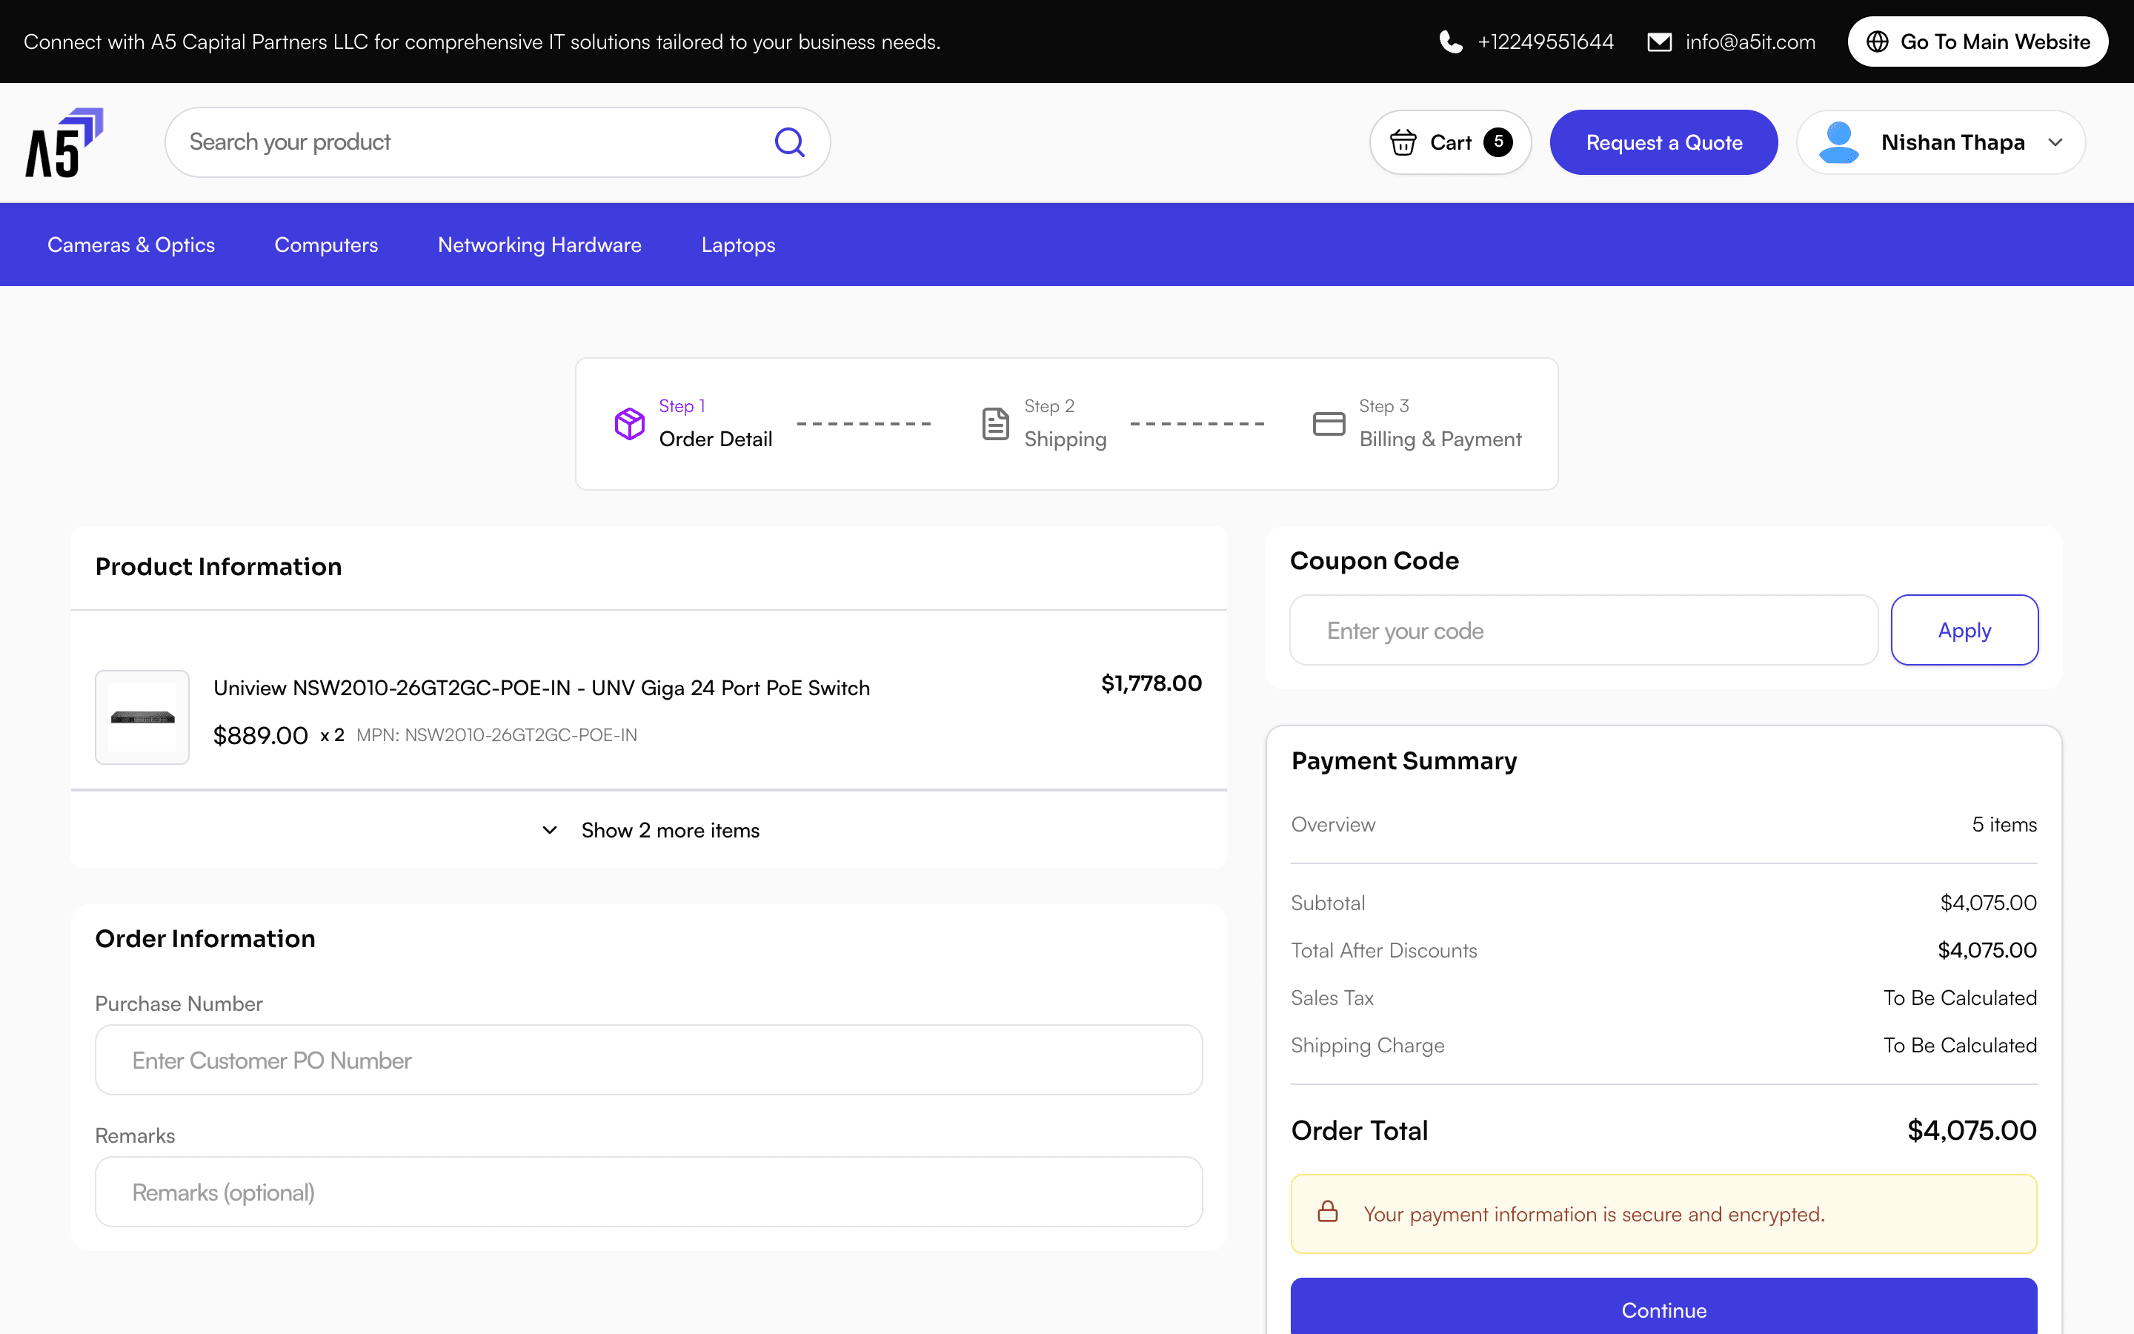The width and height of the screenshot is (2134, 1334).
Task: Open the cart basket icon
Action: click(1403, 142)
